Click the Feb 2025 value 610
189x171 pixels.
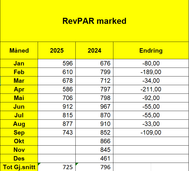pyautogui.click(x=57, y=72)
